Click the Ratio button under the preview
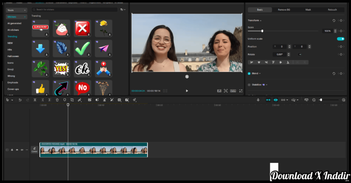Image resolution: width=351 pixels, height=183 pixels. (x=233, y=91)
